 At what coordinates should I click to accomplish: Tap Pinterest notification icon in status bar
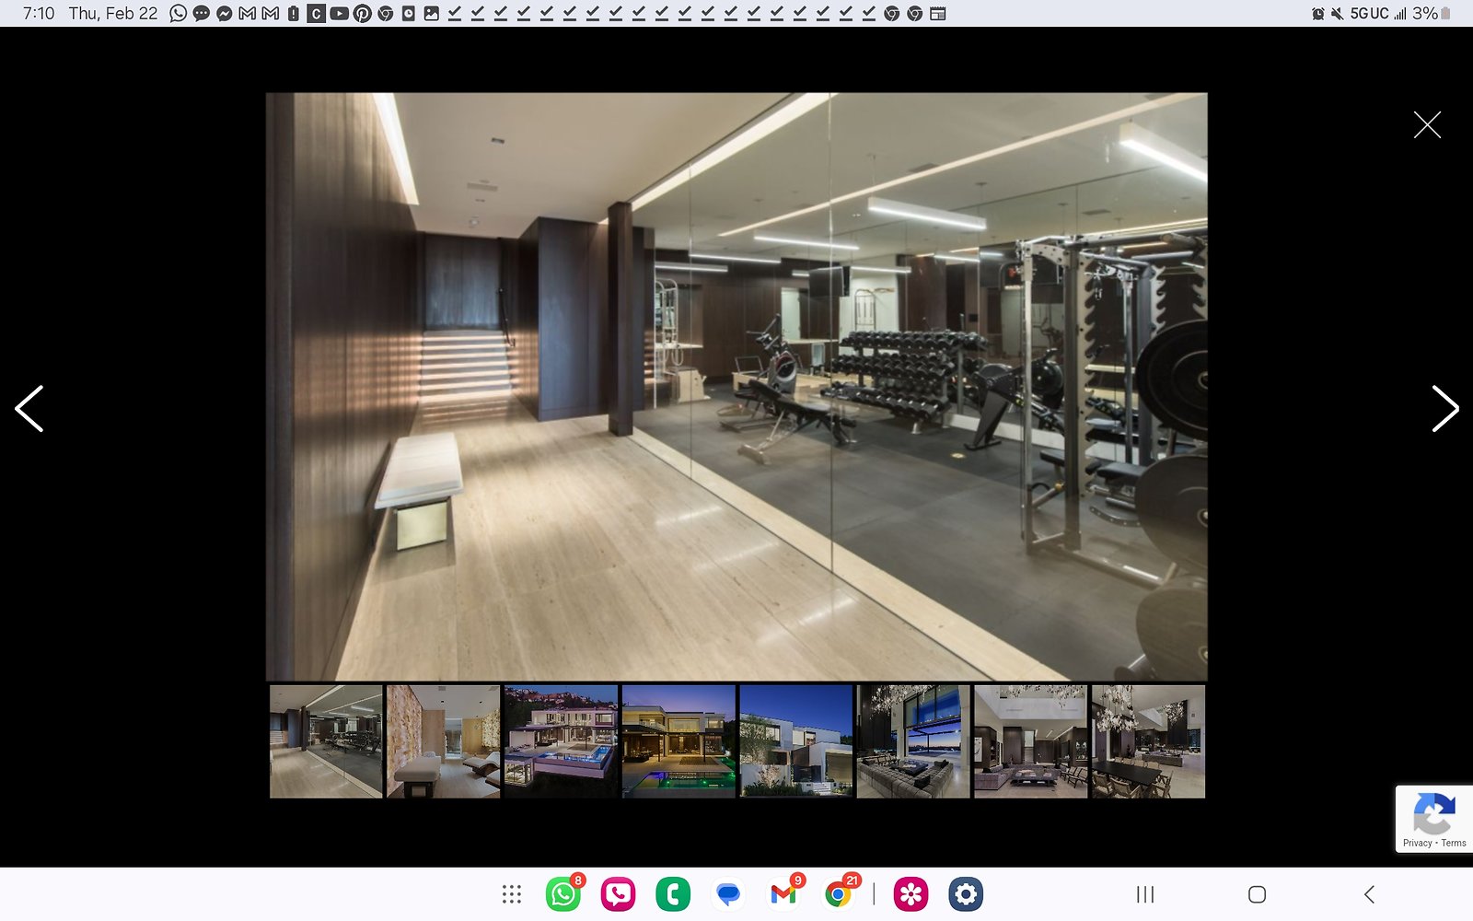363,13
